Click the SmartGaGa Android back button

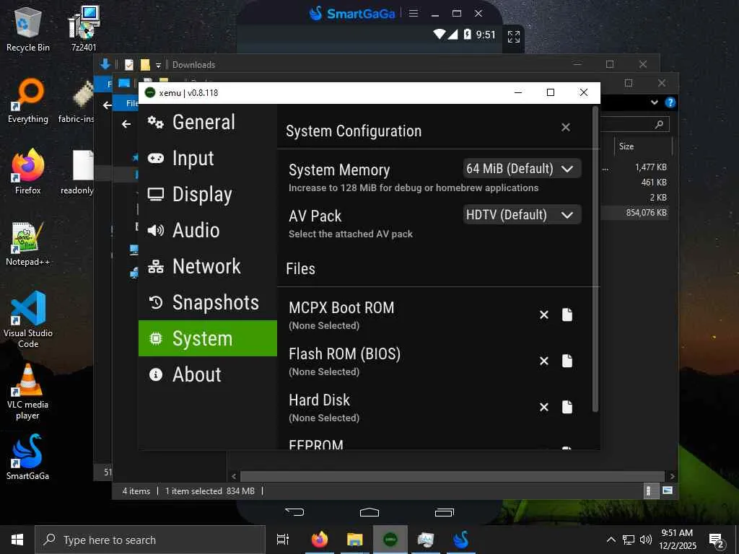pyautogui.click(x=294, y=512)
